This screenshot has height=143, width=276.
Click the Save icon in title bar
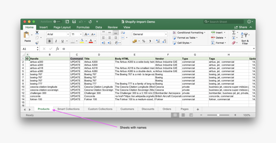(x=74, y=22)
